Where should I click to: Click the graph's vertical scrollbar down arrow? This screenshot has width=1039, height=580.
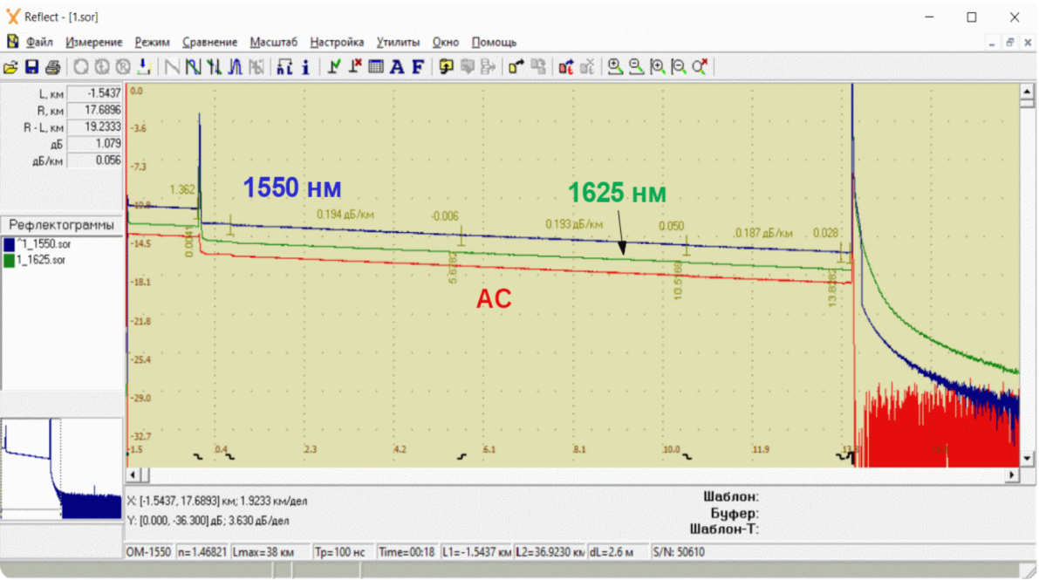coord(1027,459)
